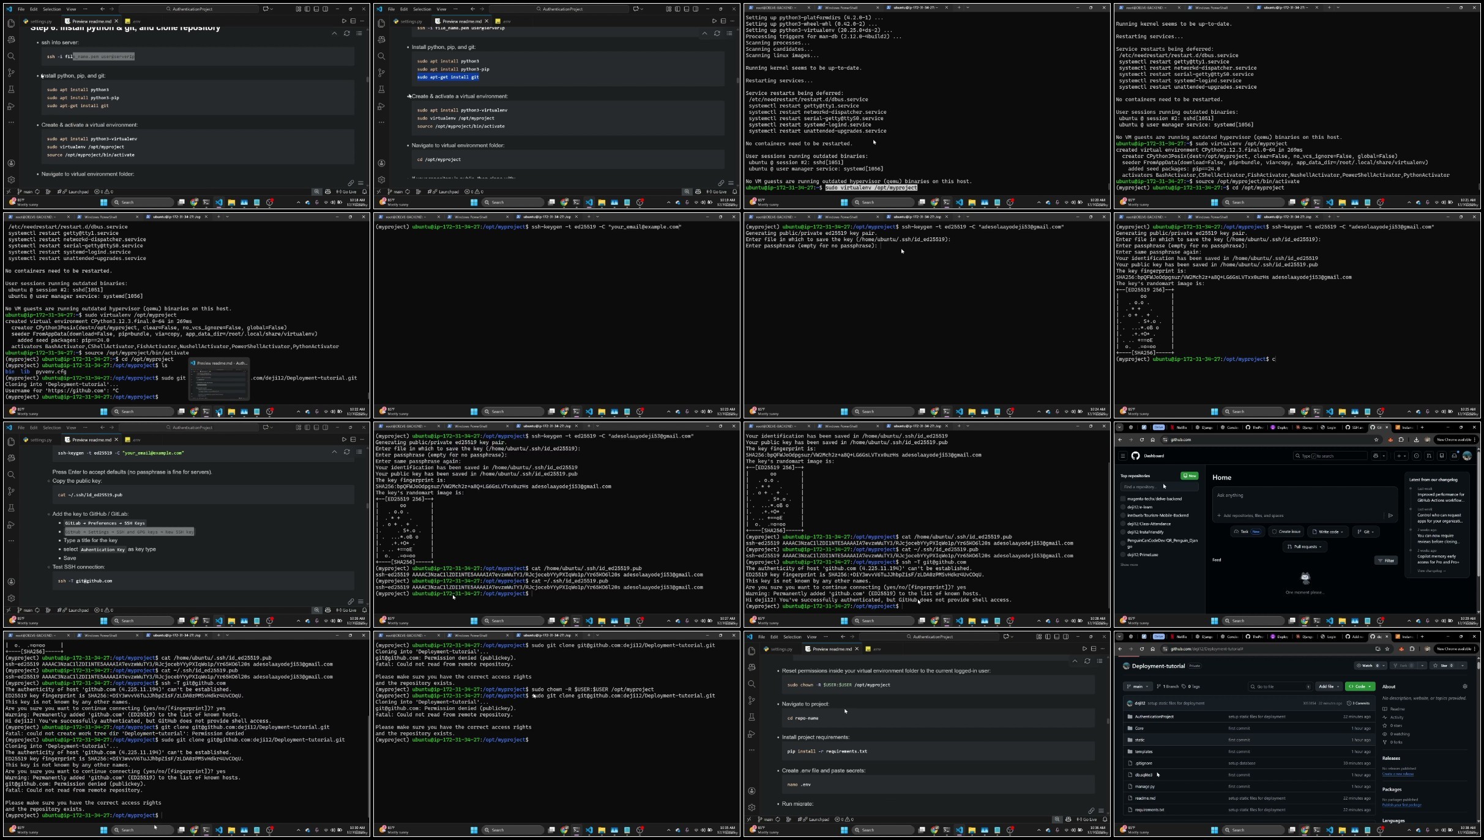Click the green New repository button
This screenshot has width=1484, height=840.
1189,475
